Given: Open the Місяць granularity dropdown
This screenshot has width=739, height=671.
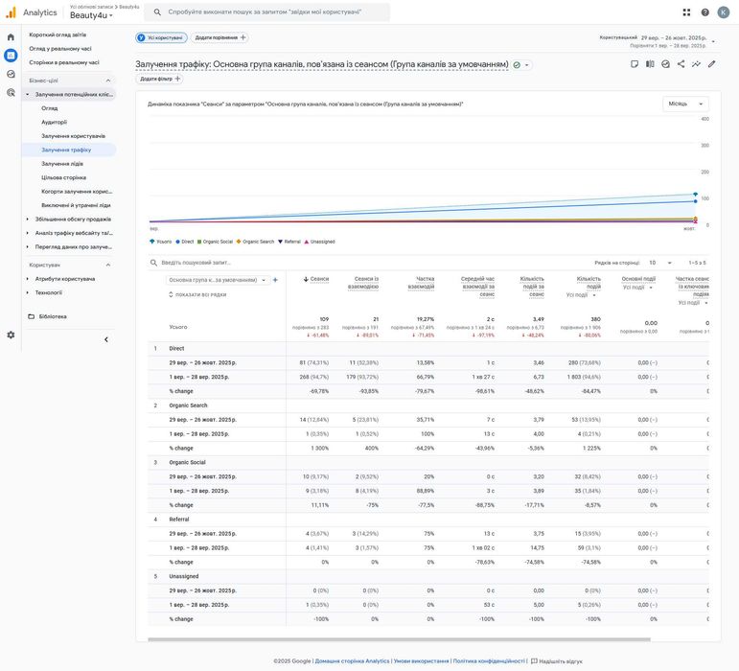Looking at the screenshot, I should coord(686,104).
